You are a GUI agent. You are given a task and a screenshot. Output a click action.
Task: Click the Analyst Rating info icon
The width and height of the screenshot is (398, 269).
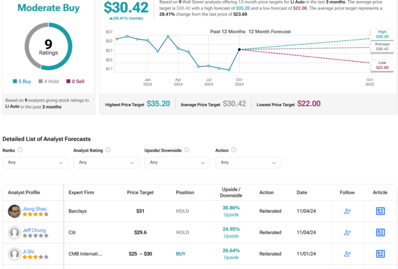pyautogui.click(x=108, y=150)
